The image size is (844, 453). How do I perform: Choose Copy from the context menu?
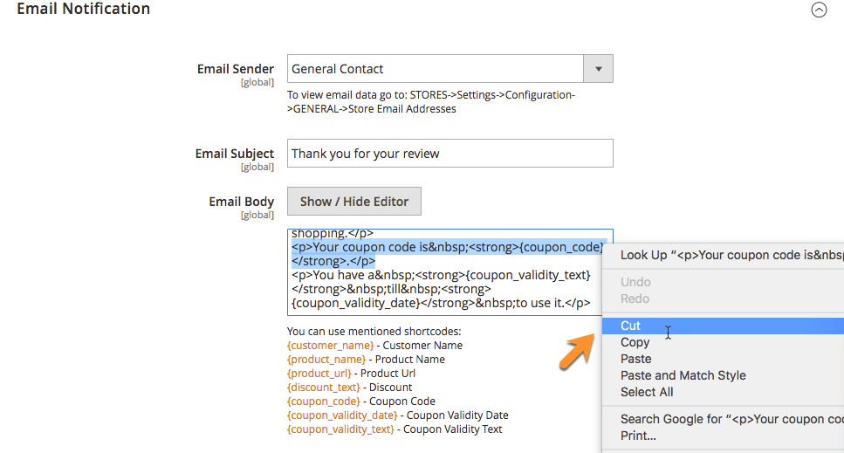pos(635,342)
